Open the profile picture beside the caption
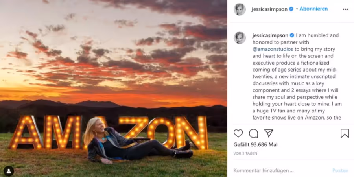This screenshot has width=354, height=177. pos(240,38)
